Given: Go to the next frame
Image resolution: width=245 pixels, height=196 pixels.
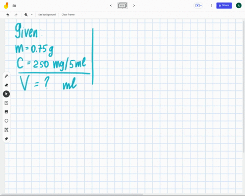Looking at the screenshot, I should (134, 6).
